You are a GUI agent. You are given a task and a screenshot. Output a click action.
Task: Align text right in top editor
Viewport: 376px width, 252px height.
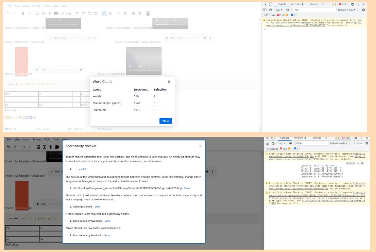click(89, 13)
